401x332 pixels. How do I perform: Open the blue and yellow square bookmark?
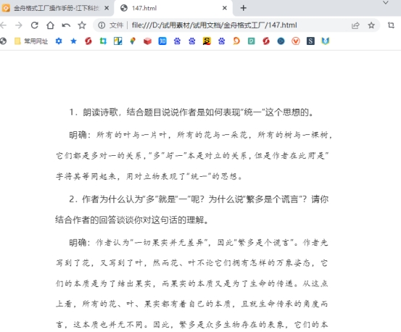click(x=118, y=41)
